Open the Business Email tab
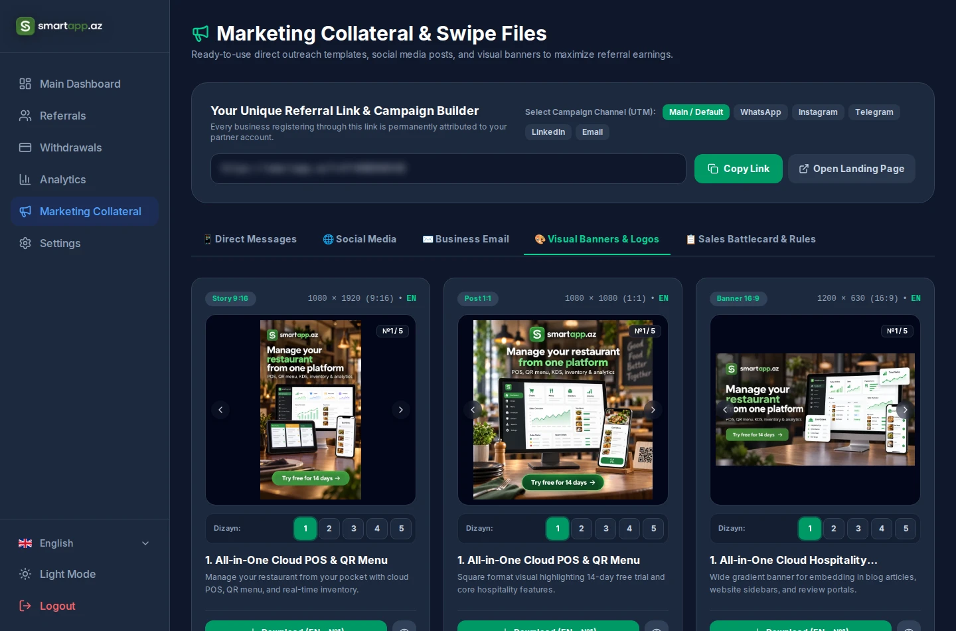This screenshot has height=631, width=956. [465, 239]
